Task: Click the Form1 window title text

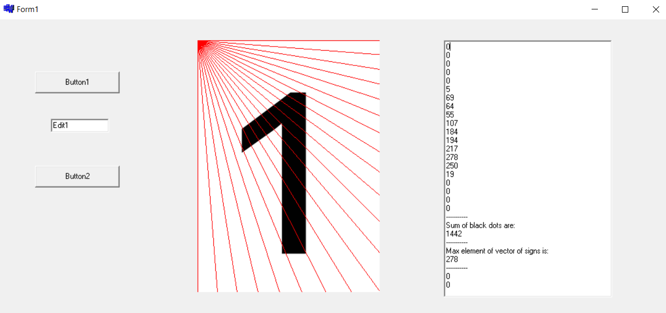Action: tap(27, 9)
